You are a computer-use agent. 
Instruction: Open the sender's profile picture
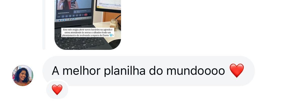23,76
